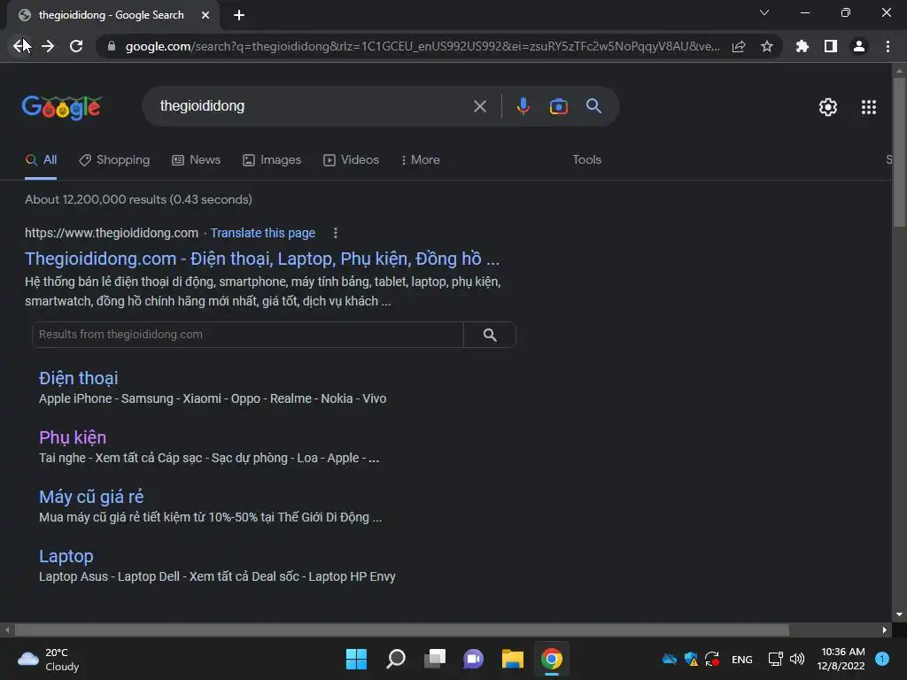Select the All results tab

click(x=41, y=160)
